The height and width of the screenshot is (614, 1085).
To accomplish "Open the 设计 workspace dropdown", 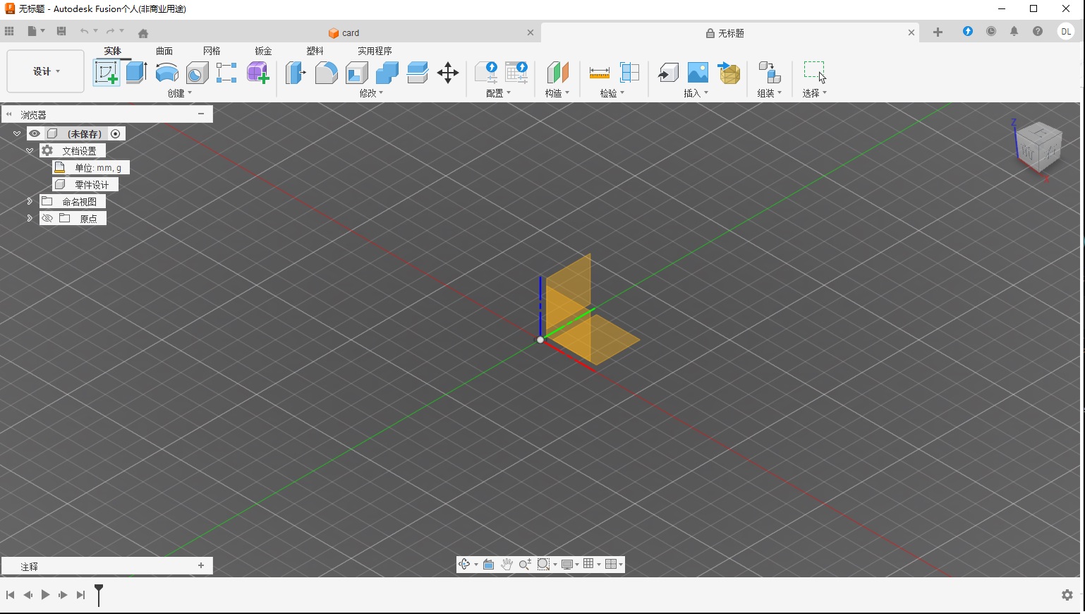I will point(44,71).
